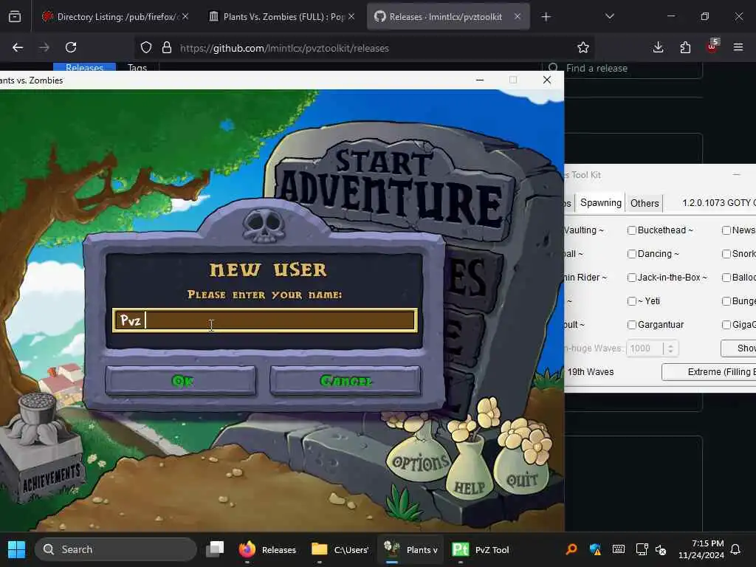Click the Firefox View icon in tab bar
This screenshot has height=567, width=756.
coord(15,17)
